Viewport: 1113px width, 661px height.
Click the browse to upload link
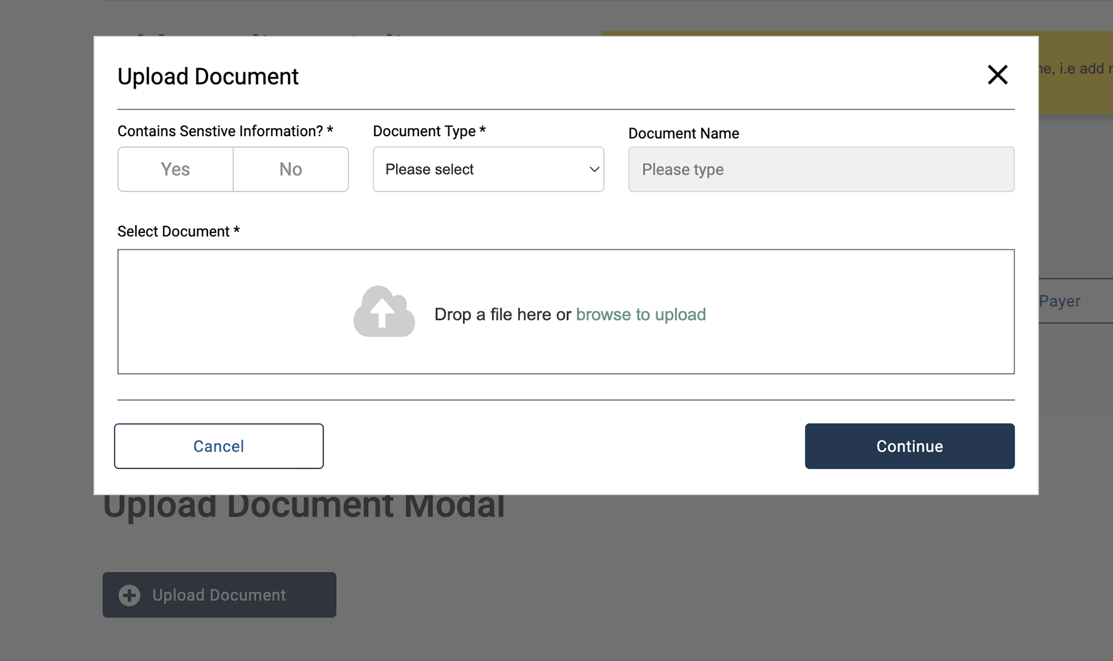(x=641, y=315)
